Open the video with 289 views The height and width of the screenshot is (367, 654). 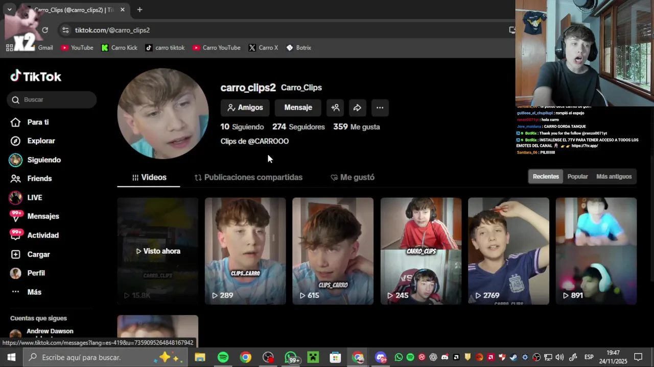tap(245, 251)
